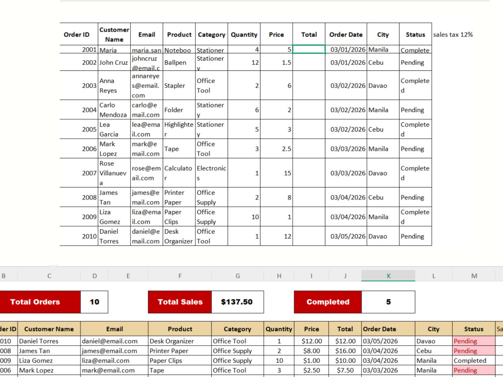Click lower table Status header

coord(474,329)
